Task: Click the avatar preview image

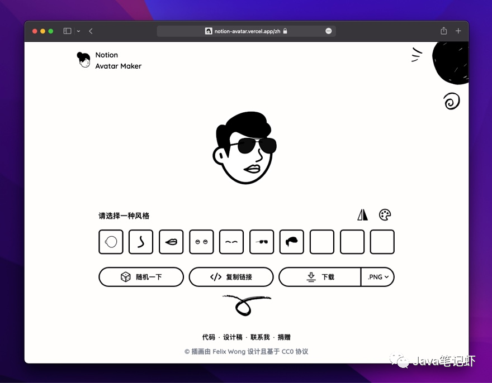Action: 245,147
